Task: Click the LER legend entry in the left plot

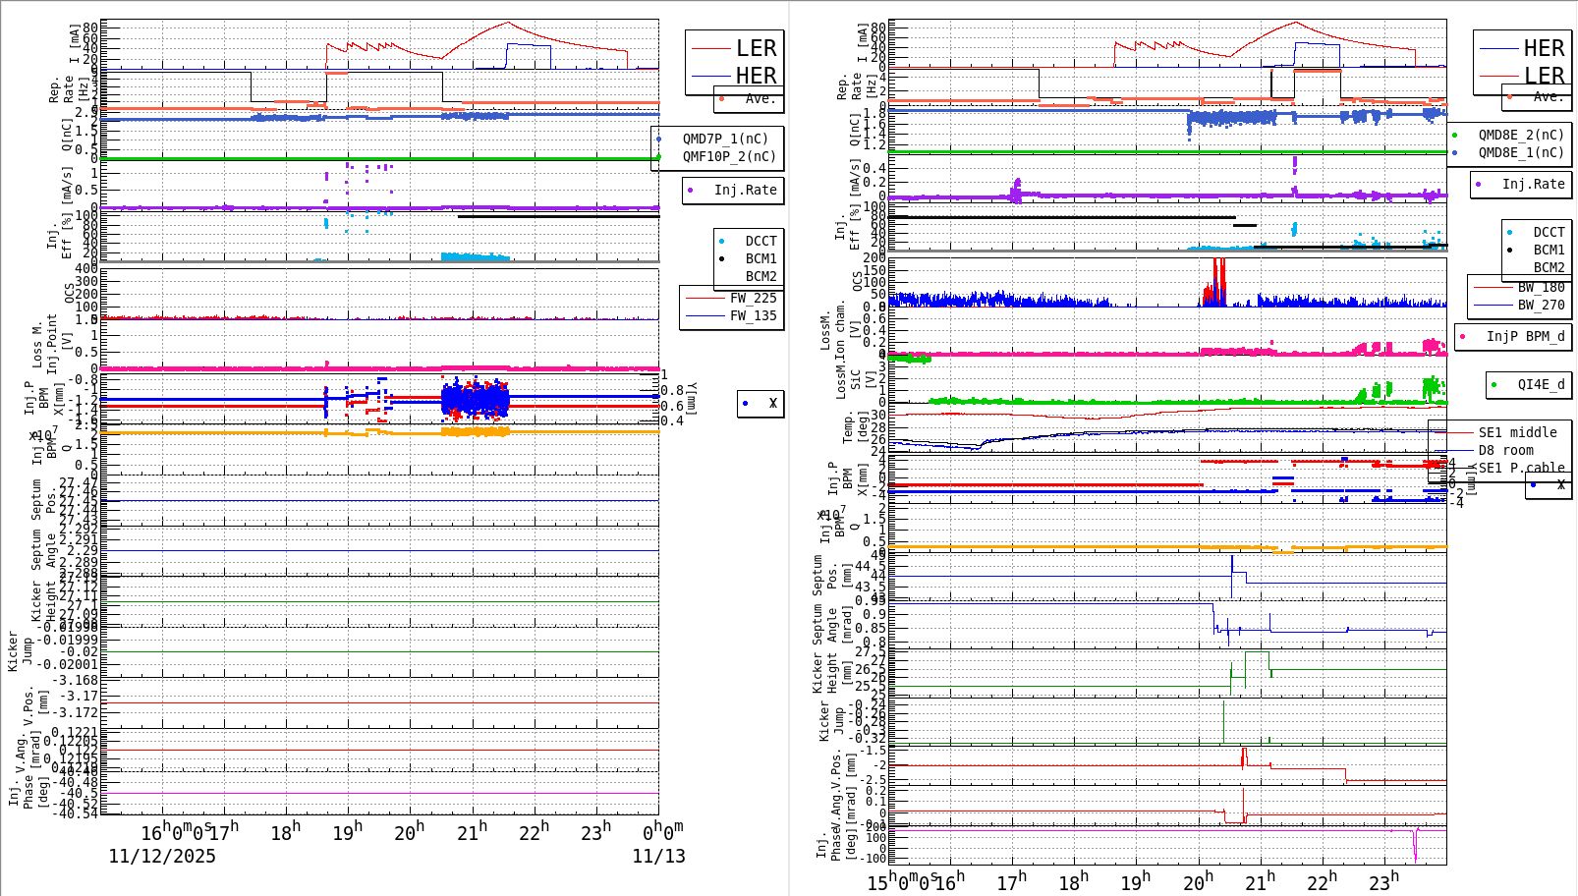Action: 757,48
